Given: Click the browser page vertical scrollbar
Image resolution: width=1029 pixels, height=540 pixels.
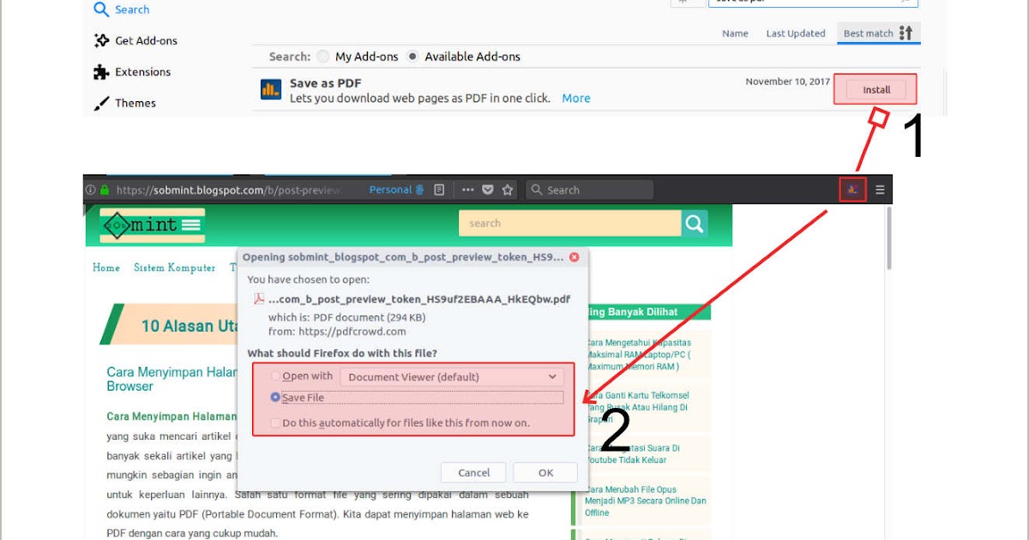Looking at the screenshot, I should pos(888,237).
